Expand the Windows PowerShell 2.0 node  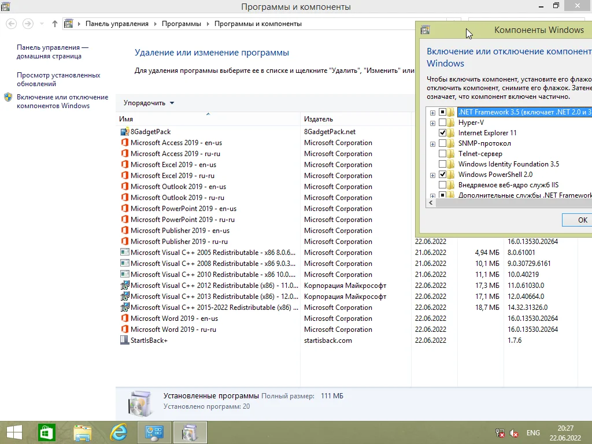pos(432,175)
